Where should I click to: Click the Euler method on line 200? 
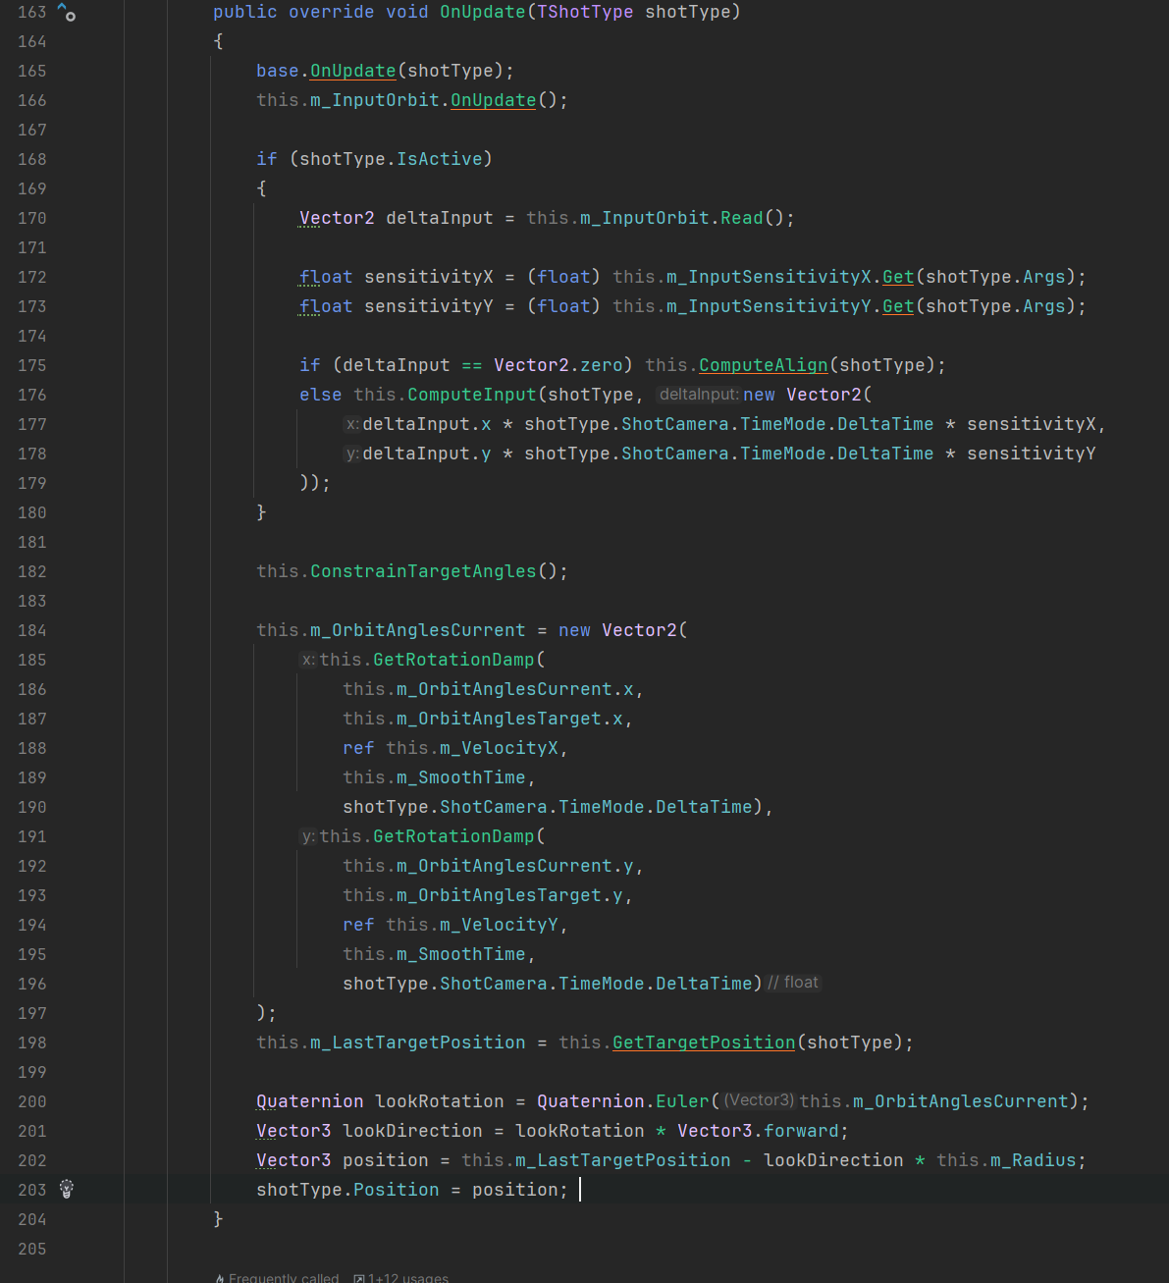click(x=682, y=1101)
